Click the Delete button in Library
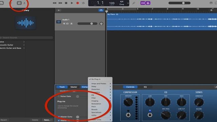This screenshot has width=217, height=122. (35, 120)
